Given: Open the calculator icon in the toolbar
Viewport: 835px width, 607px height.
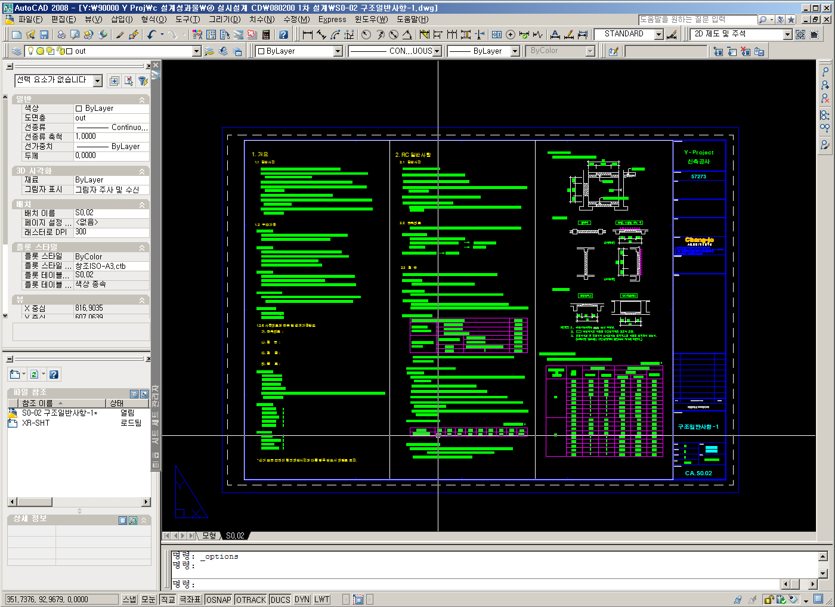Looking at the screenshot, I should (x=266, y=35).
